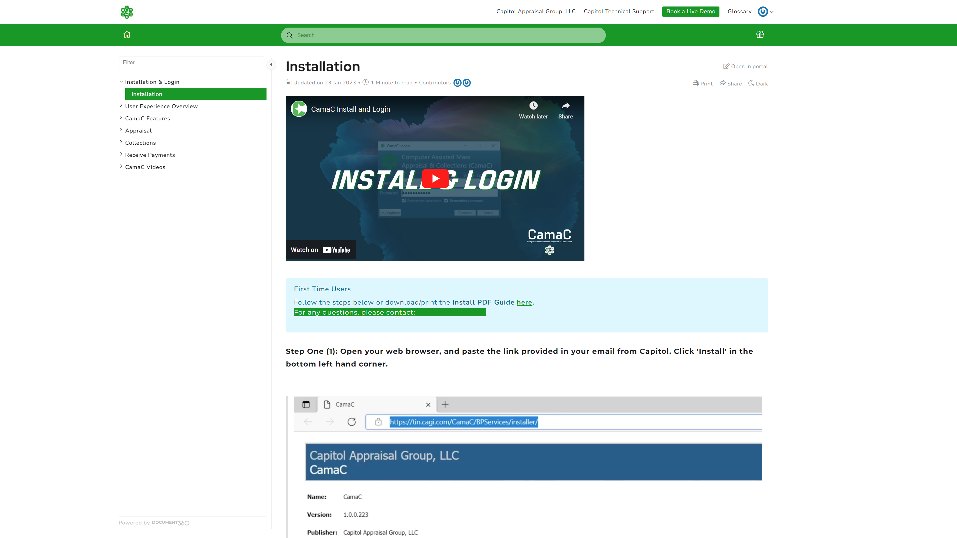Click the user profile avatar icon
957x538 pixels.
(763, 12)
